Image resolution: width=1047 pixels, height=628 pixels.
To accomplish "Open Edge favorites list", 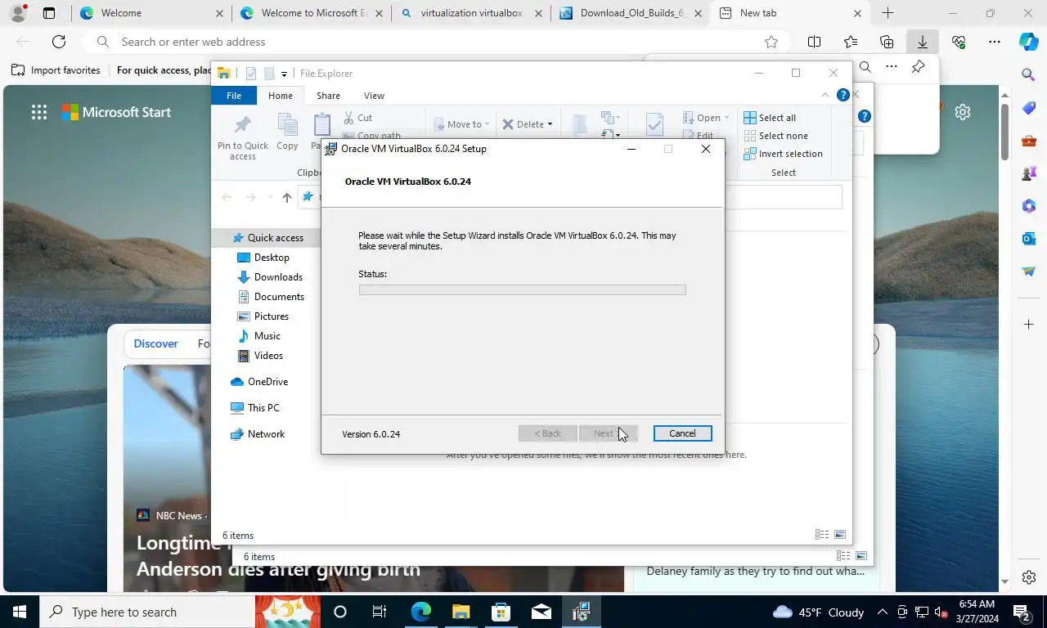I will [850, 42].
